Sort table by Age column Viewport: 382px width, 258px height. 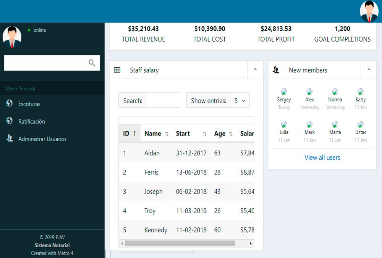click(x=223, y=134)
